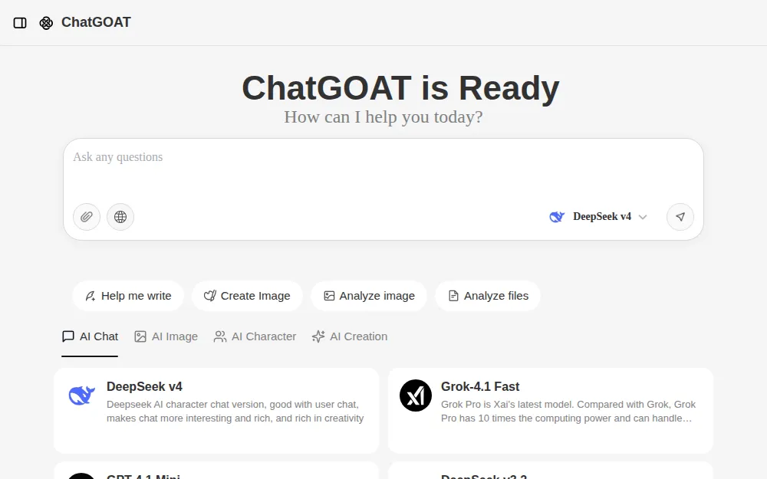Click the Grok xAI logo icon
Image resolution: width=767 pixels, height=479 pixels.
(415, 395)
